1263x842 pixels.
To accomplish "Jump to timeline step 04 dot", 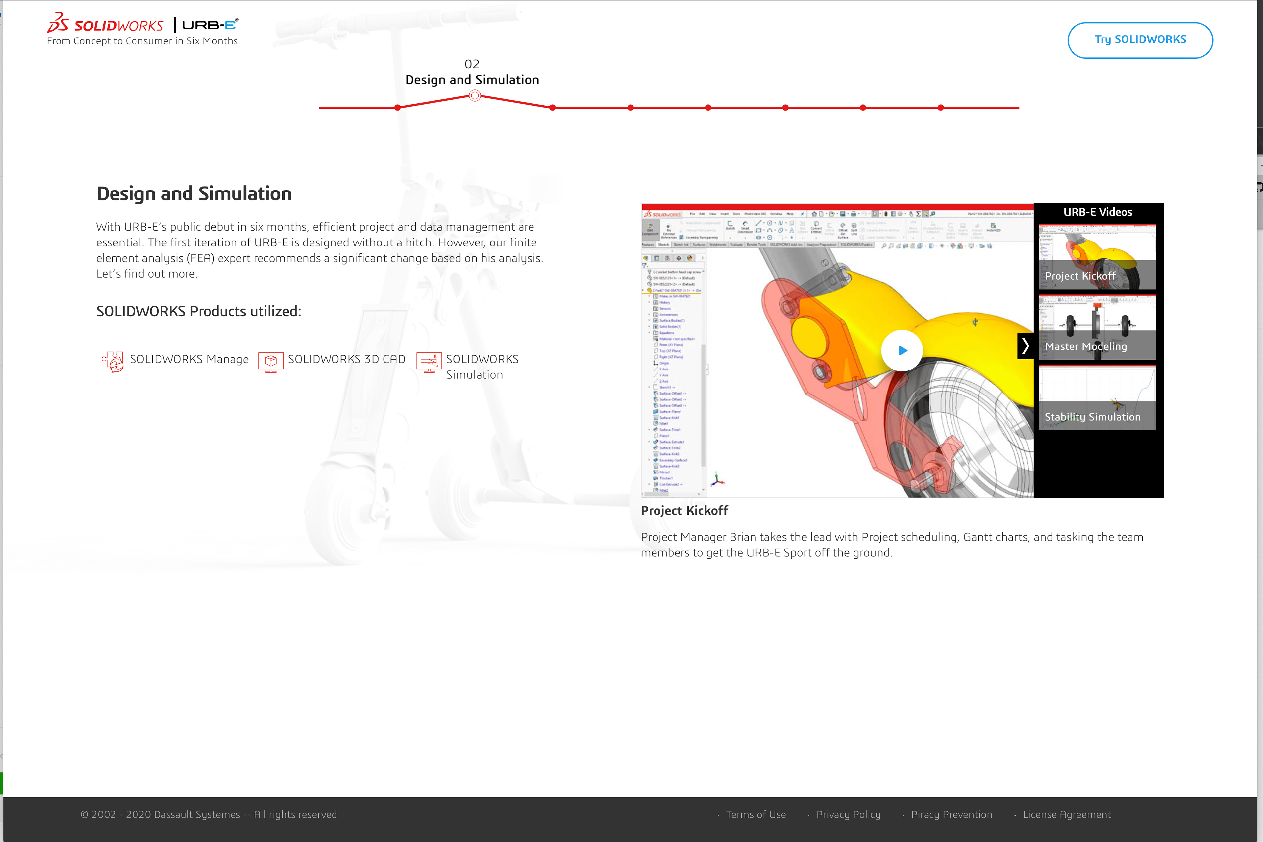I will tap(631, 107).
